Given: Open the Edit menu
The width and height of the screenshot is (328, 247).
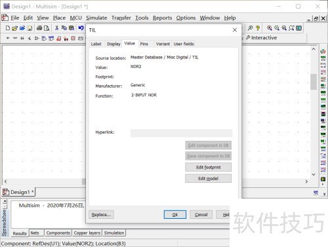Looking at the screenshot, I should click(x=28, y=18).
